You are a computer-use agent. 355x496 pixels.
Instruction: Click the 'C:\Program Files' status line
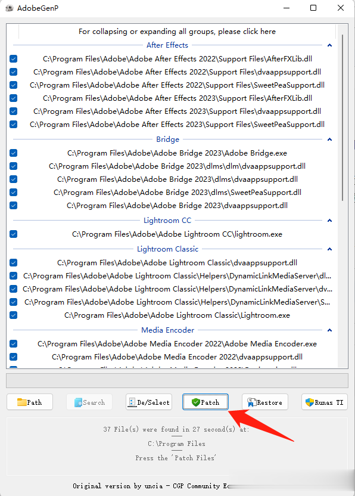(x=176, y=444)
